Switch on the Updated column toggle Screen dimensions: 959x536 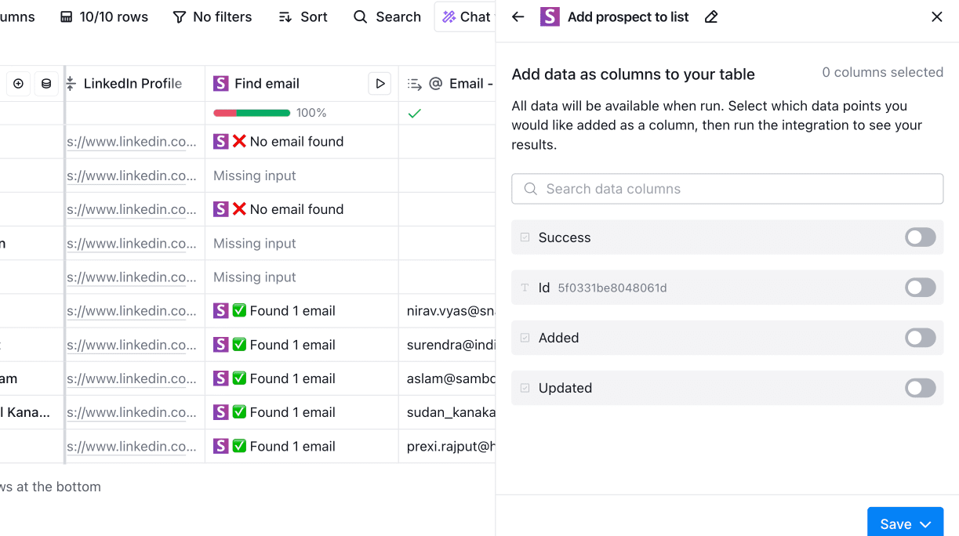click(x=920, y=388)
